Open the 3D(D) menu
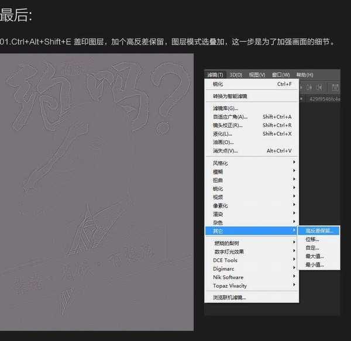This screenshot has height=341, width=351. pos(236,75)
